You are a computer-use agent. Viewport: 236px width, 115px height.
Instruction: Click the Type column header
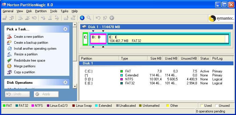133,58
